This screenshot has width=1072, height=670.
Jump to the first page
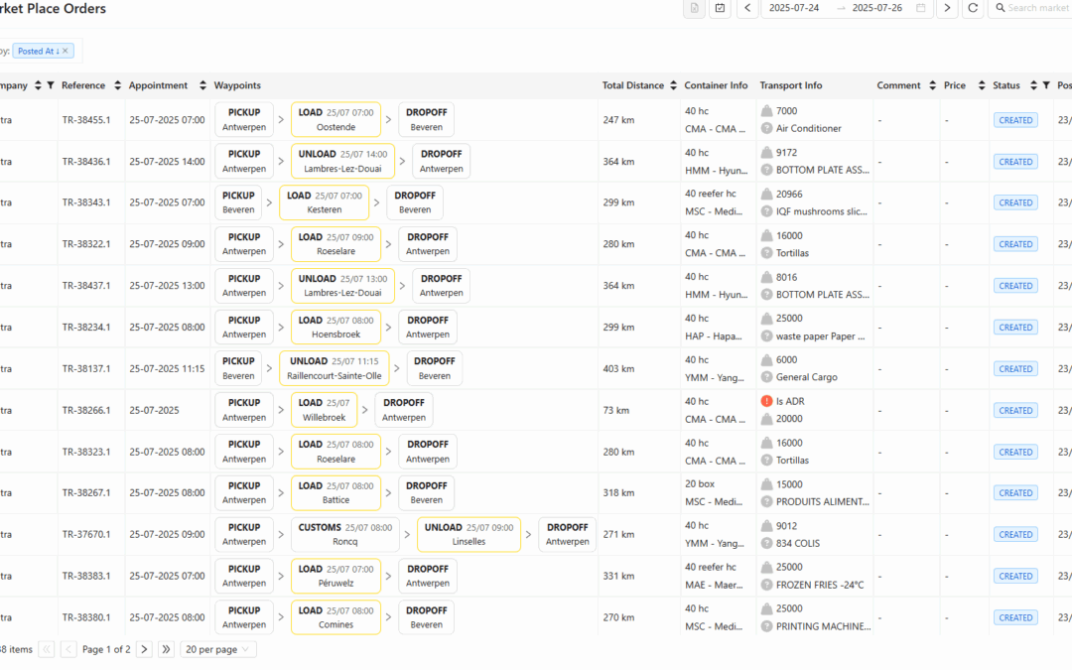tap(47, 649)
